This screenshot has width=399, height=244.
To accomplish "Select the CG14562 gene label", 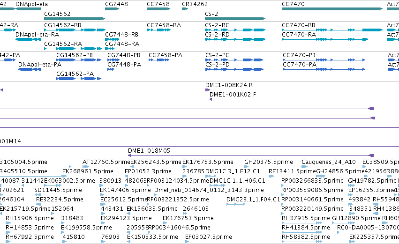I will (57, 14).
